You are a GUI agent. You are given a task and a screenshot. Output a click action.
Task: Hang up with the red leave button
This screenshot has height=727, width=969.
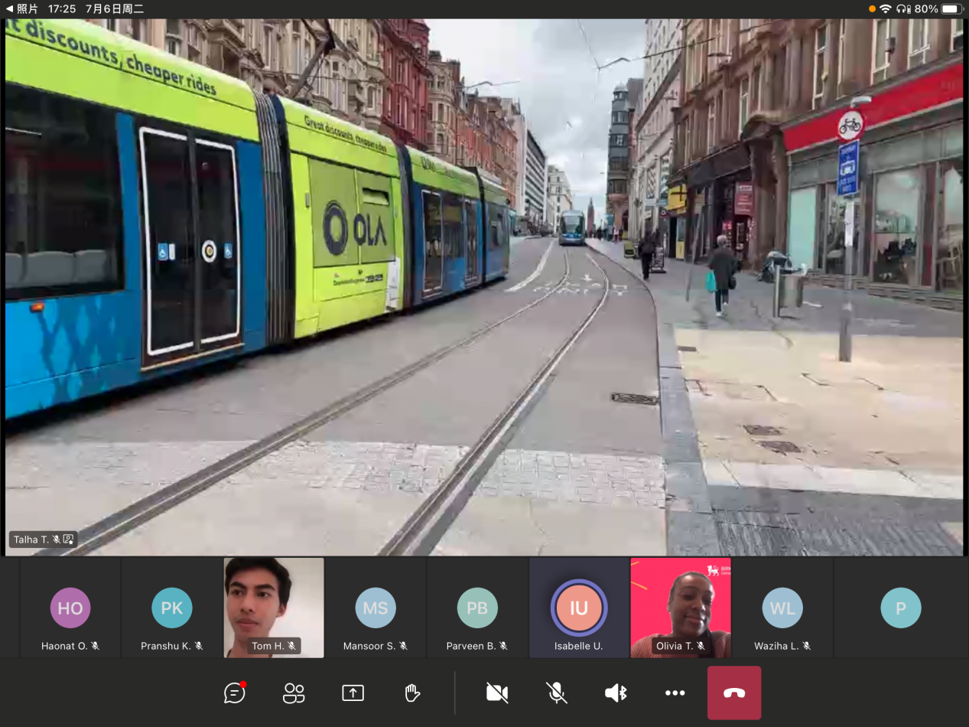point(734,693)
